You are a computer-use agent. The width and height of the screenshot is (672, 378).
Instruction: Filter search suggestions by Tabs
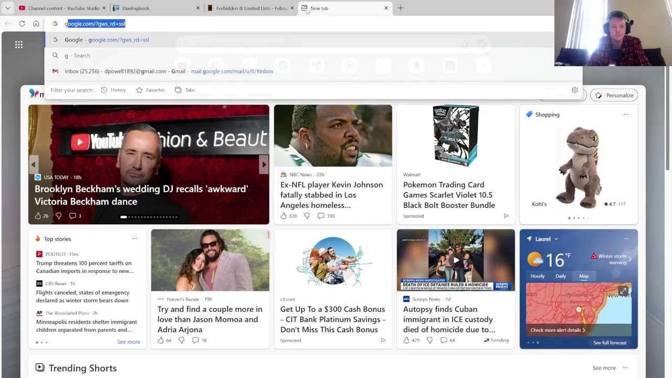[185, 90]
